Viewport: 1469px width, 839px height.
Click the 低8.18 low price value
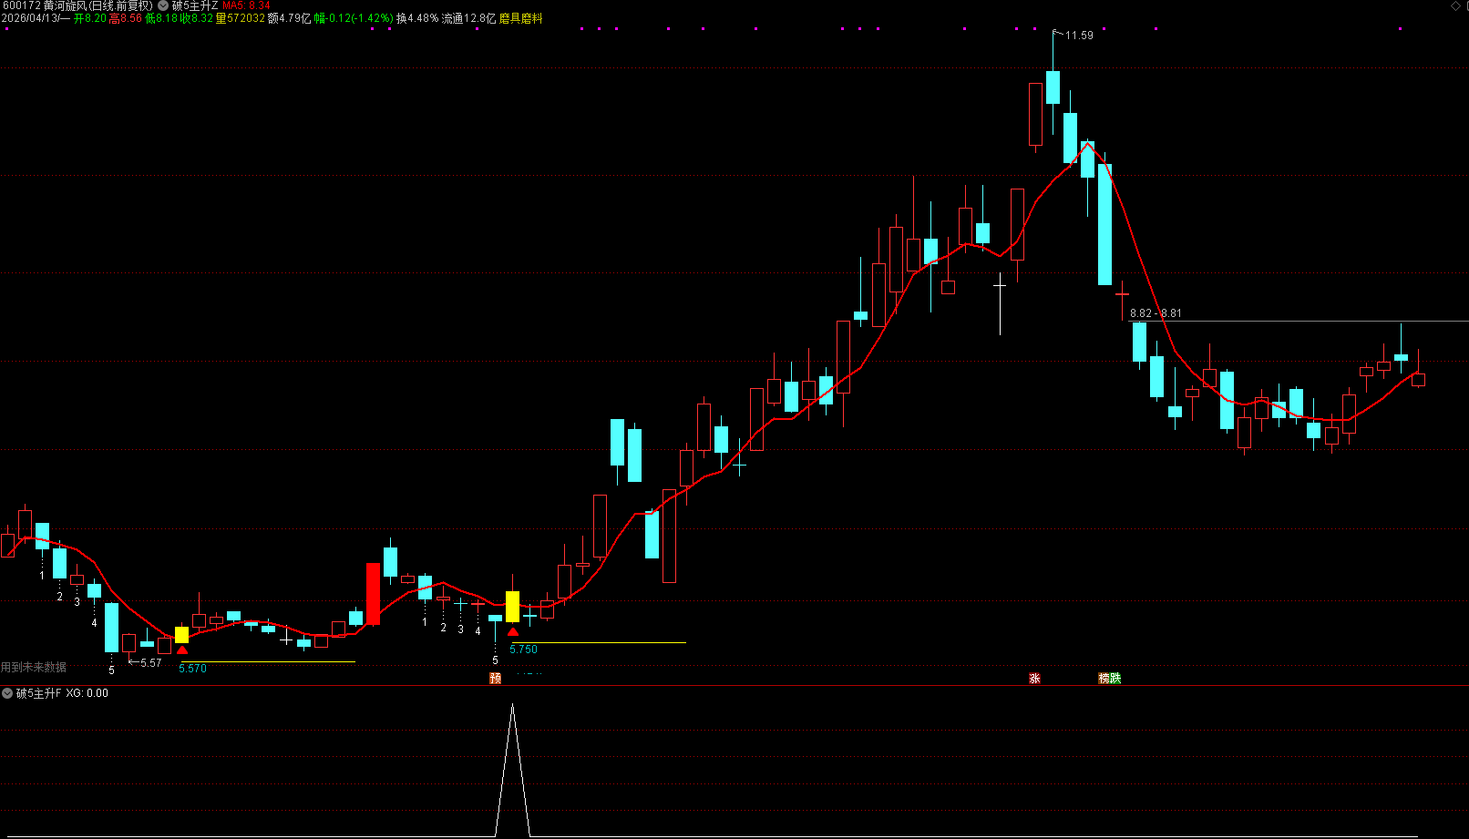click(161, 18)
